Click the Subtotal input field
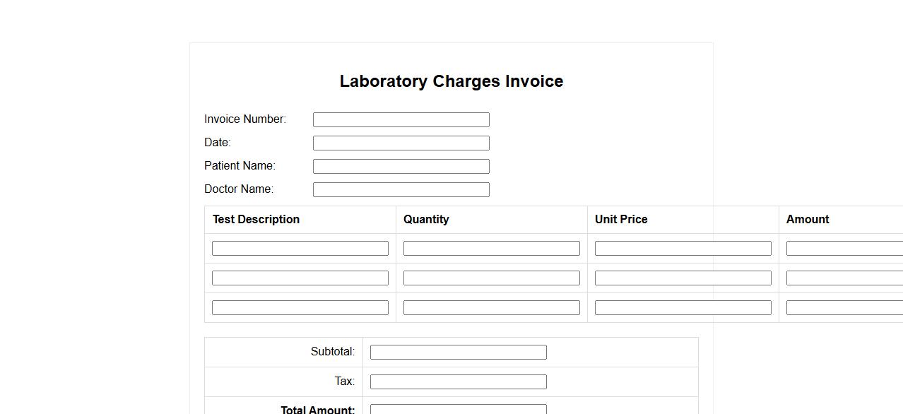 coord(458,352)
